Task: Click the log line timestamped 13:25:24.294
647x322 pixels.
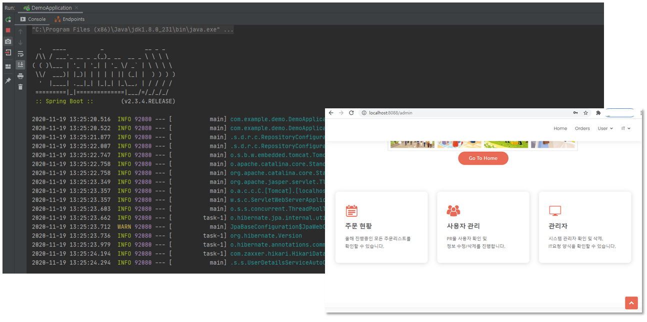Action: click(178, 263)
